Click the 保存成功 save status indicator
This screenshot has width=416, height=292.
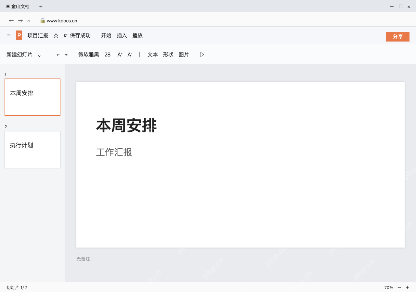point(77,36)
